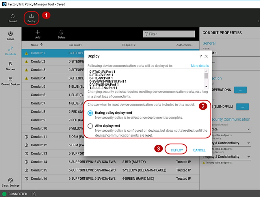The image size is (260, 197).
Task: Click the info icon beside Conduit 15
Action: (x=26, y=170)
